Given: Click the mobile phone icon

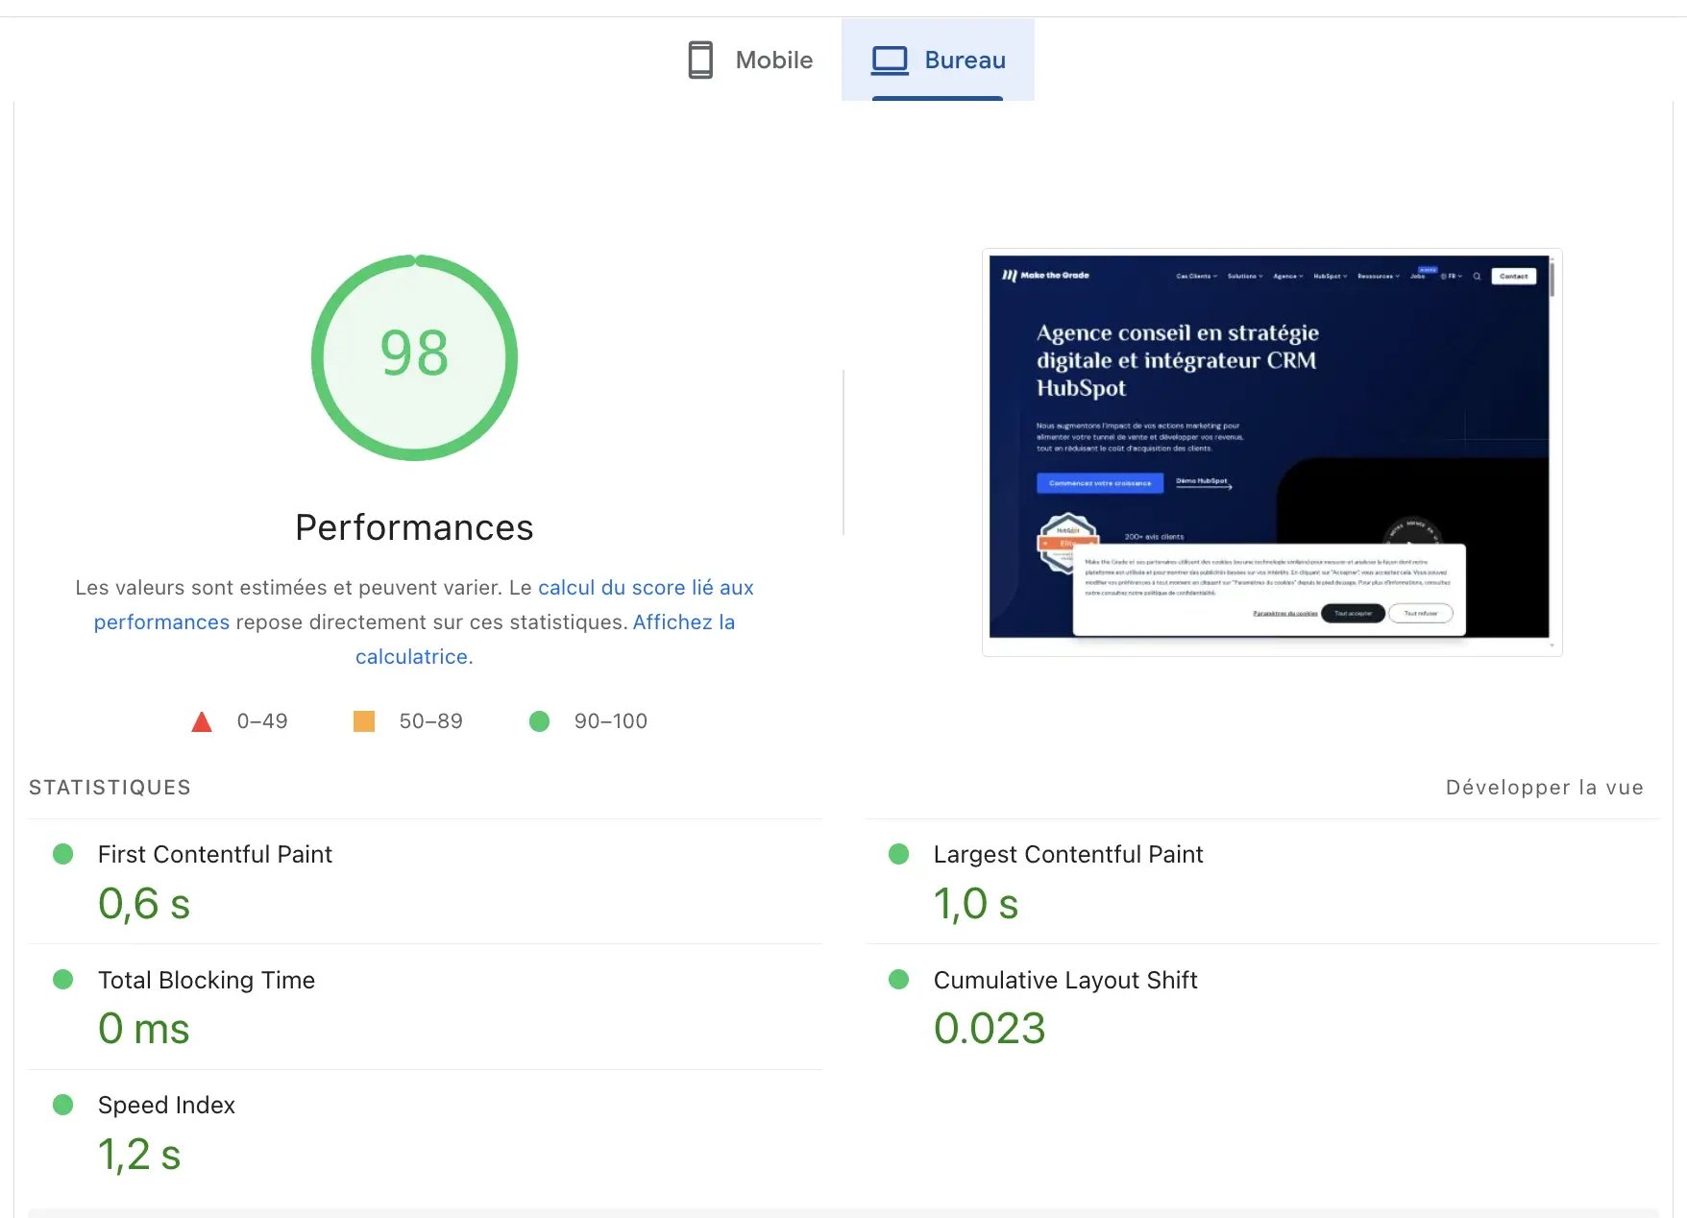Looking at the screenshot, I should pyautogui.click(x=700, y=60).
